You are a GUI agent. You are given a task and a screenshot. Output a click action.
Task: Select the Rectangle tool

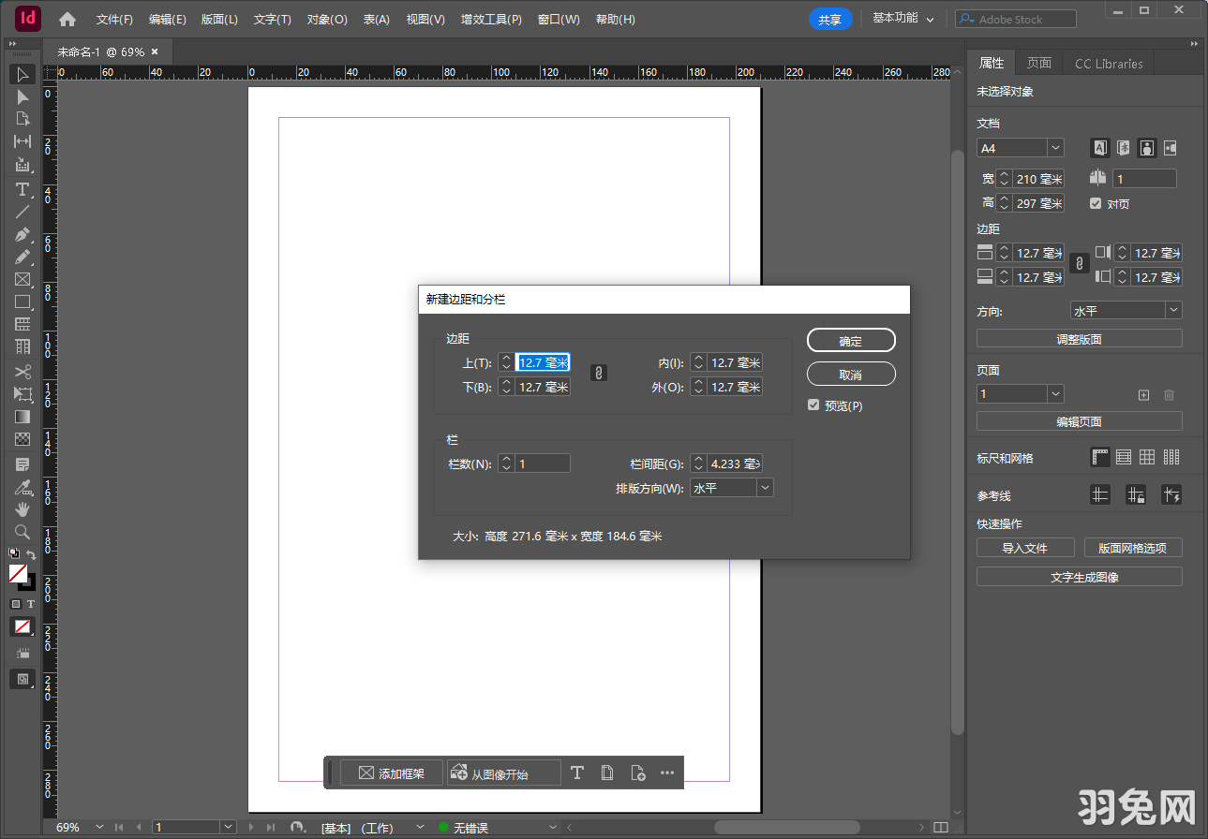23,302
